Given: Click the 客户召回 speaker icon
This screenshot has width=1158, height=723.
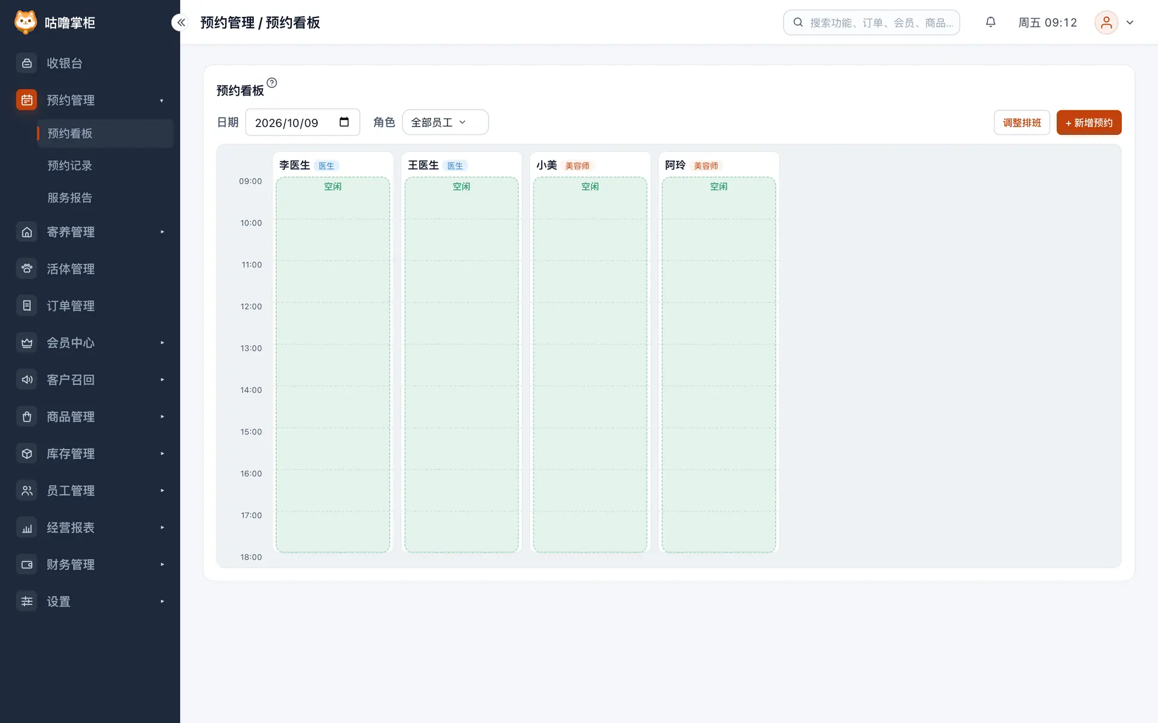Looking at the screenshot, I should pyautogui.click(x=27, y=380).
